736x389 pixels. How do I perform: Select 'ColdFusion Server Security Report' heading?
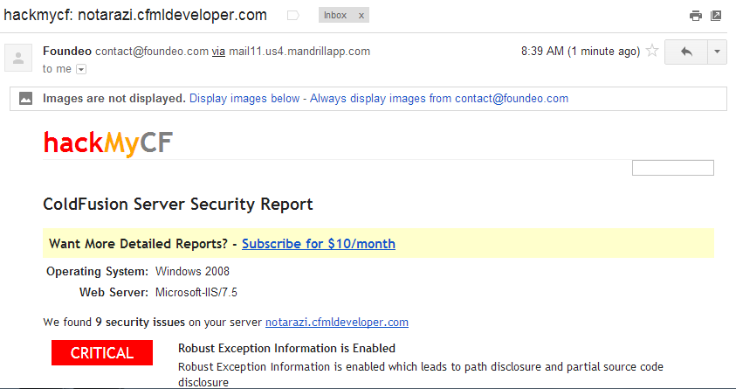(178, 205)
